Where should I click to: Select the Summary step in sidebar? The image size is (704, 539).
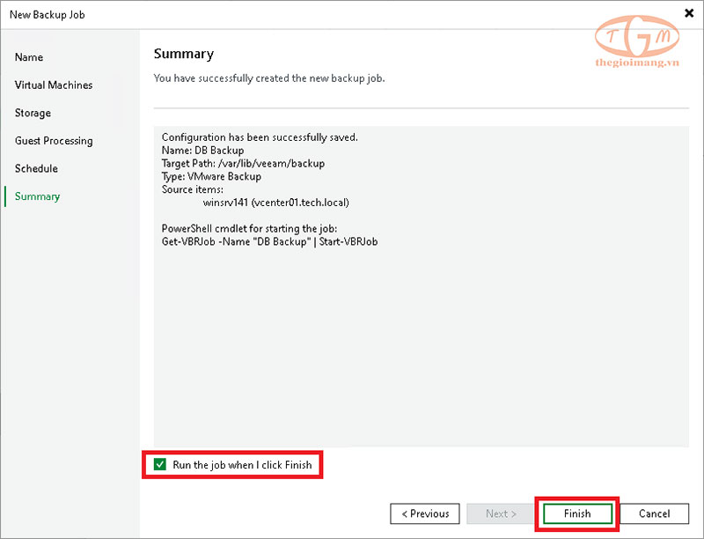click(37, 196)
